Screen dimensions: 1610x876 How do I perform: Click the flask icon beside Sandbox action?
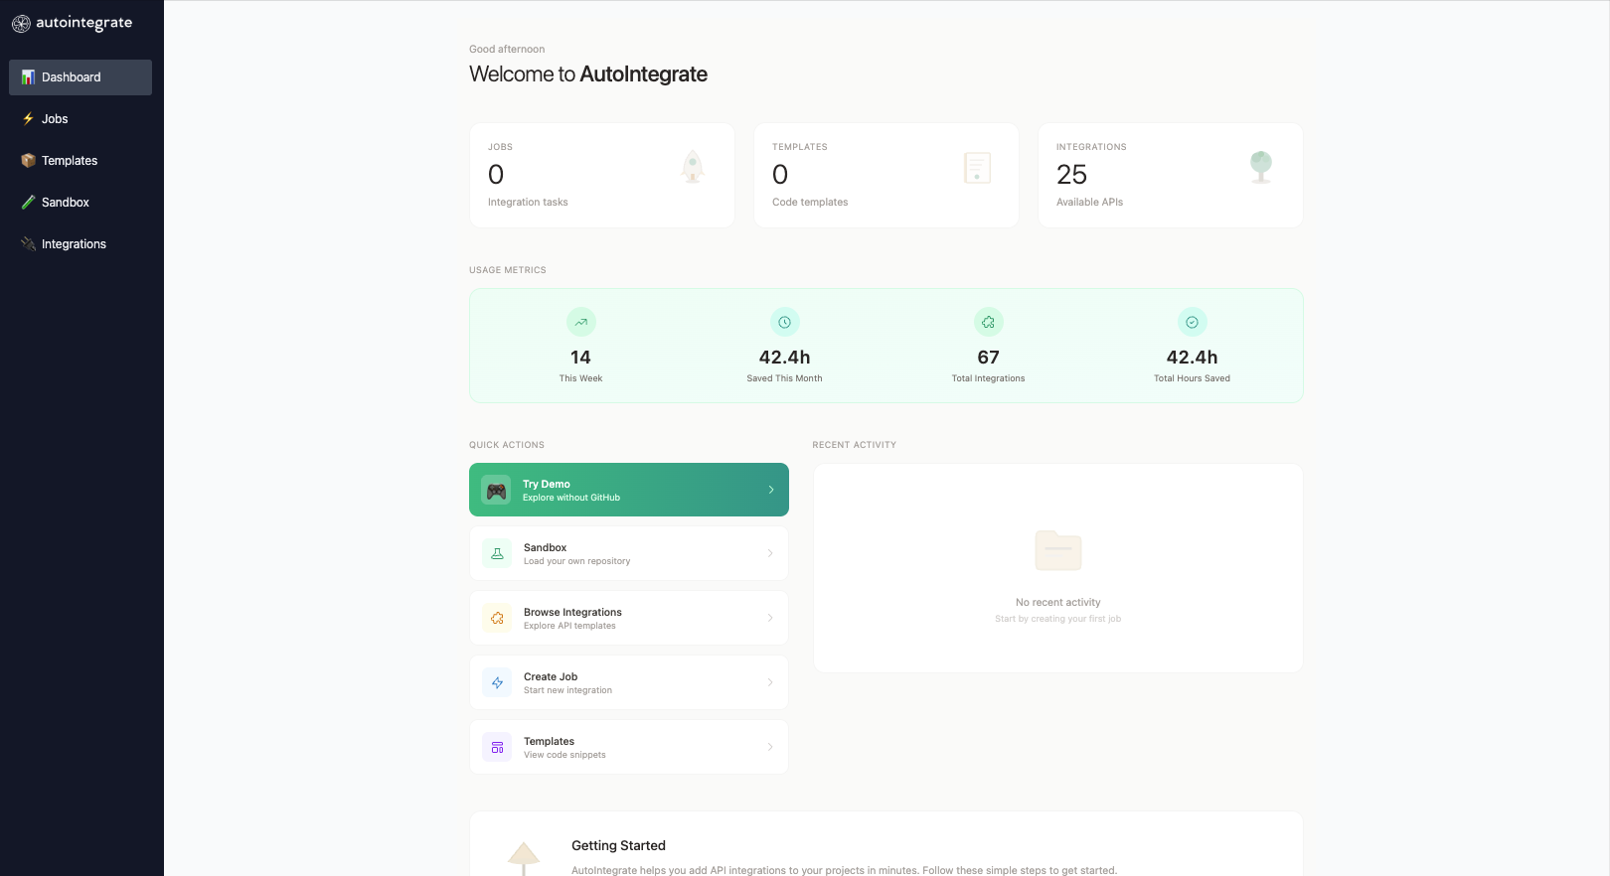[497, 553]
